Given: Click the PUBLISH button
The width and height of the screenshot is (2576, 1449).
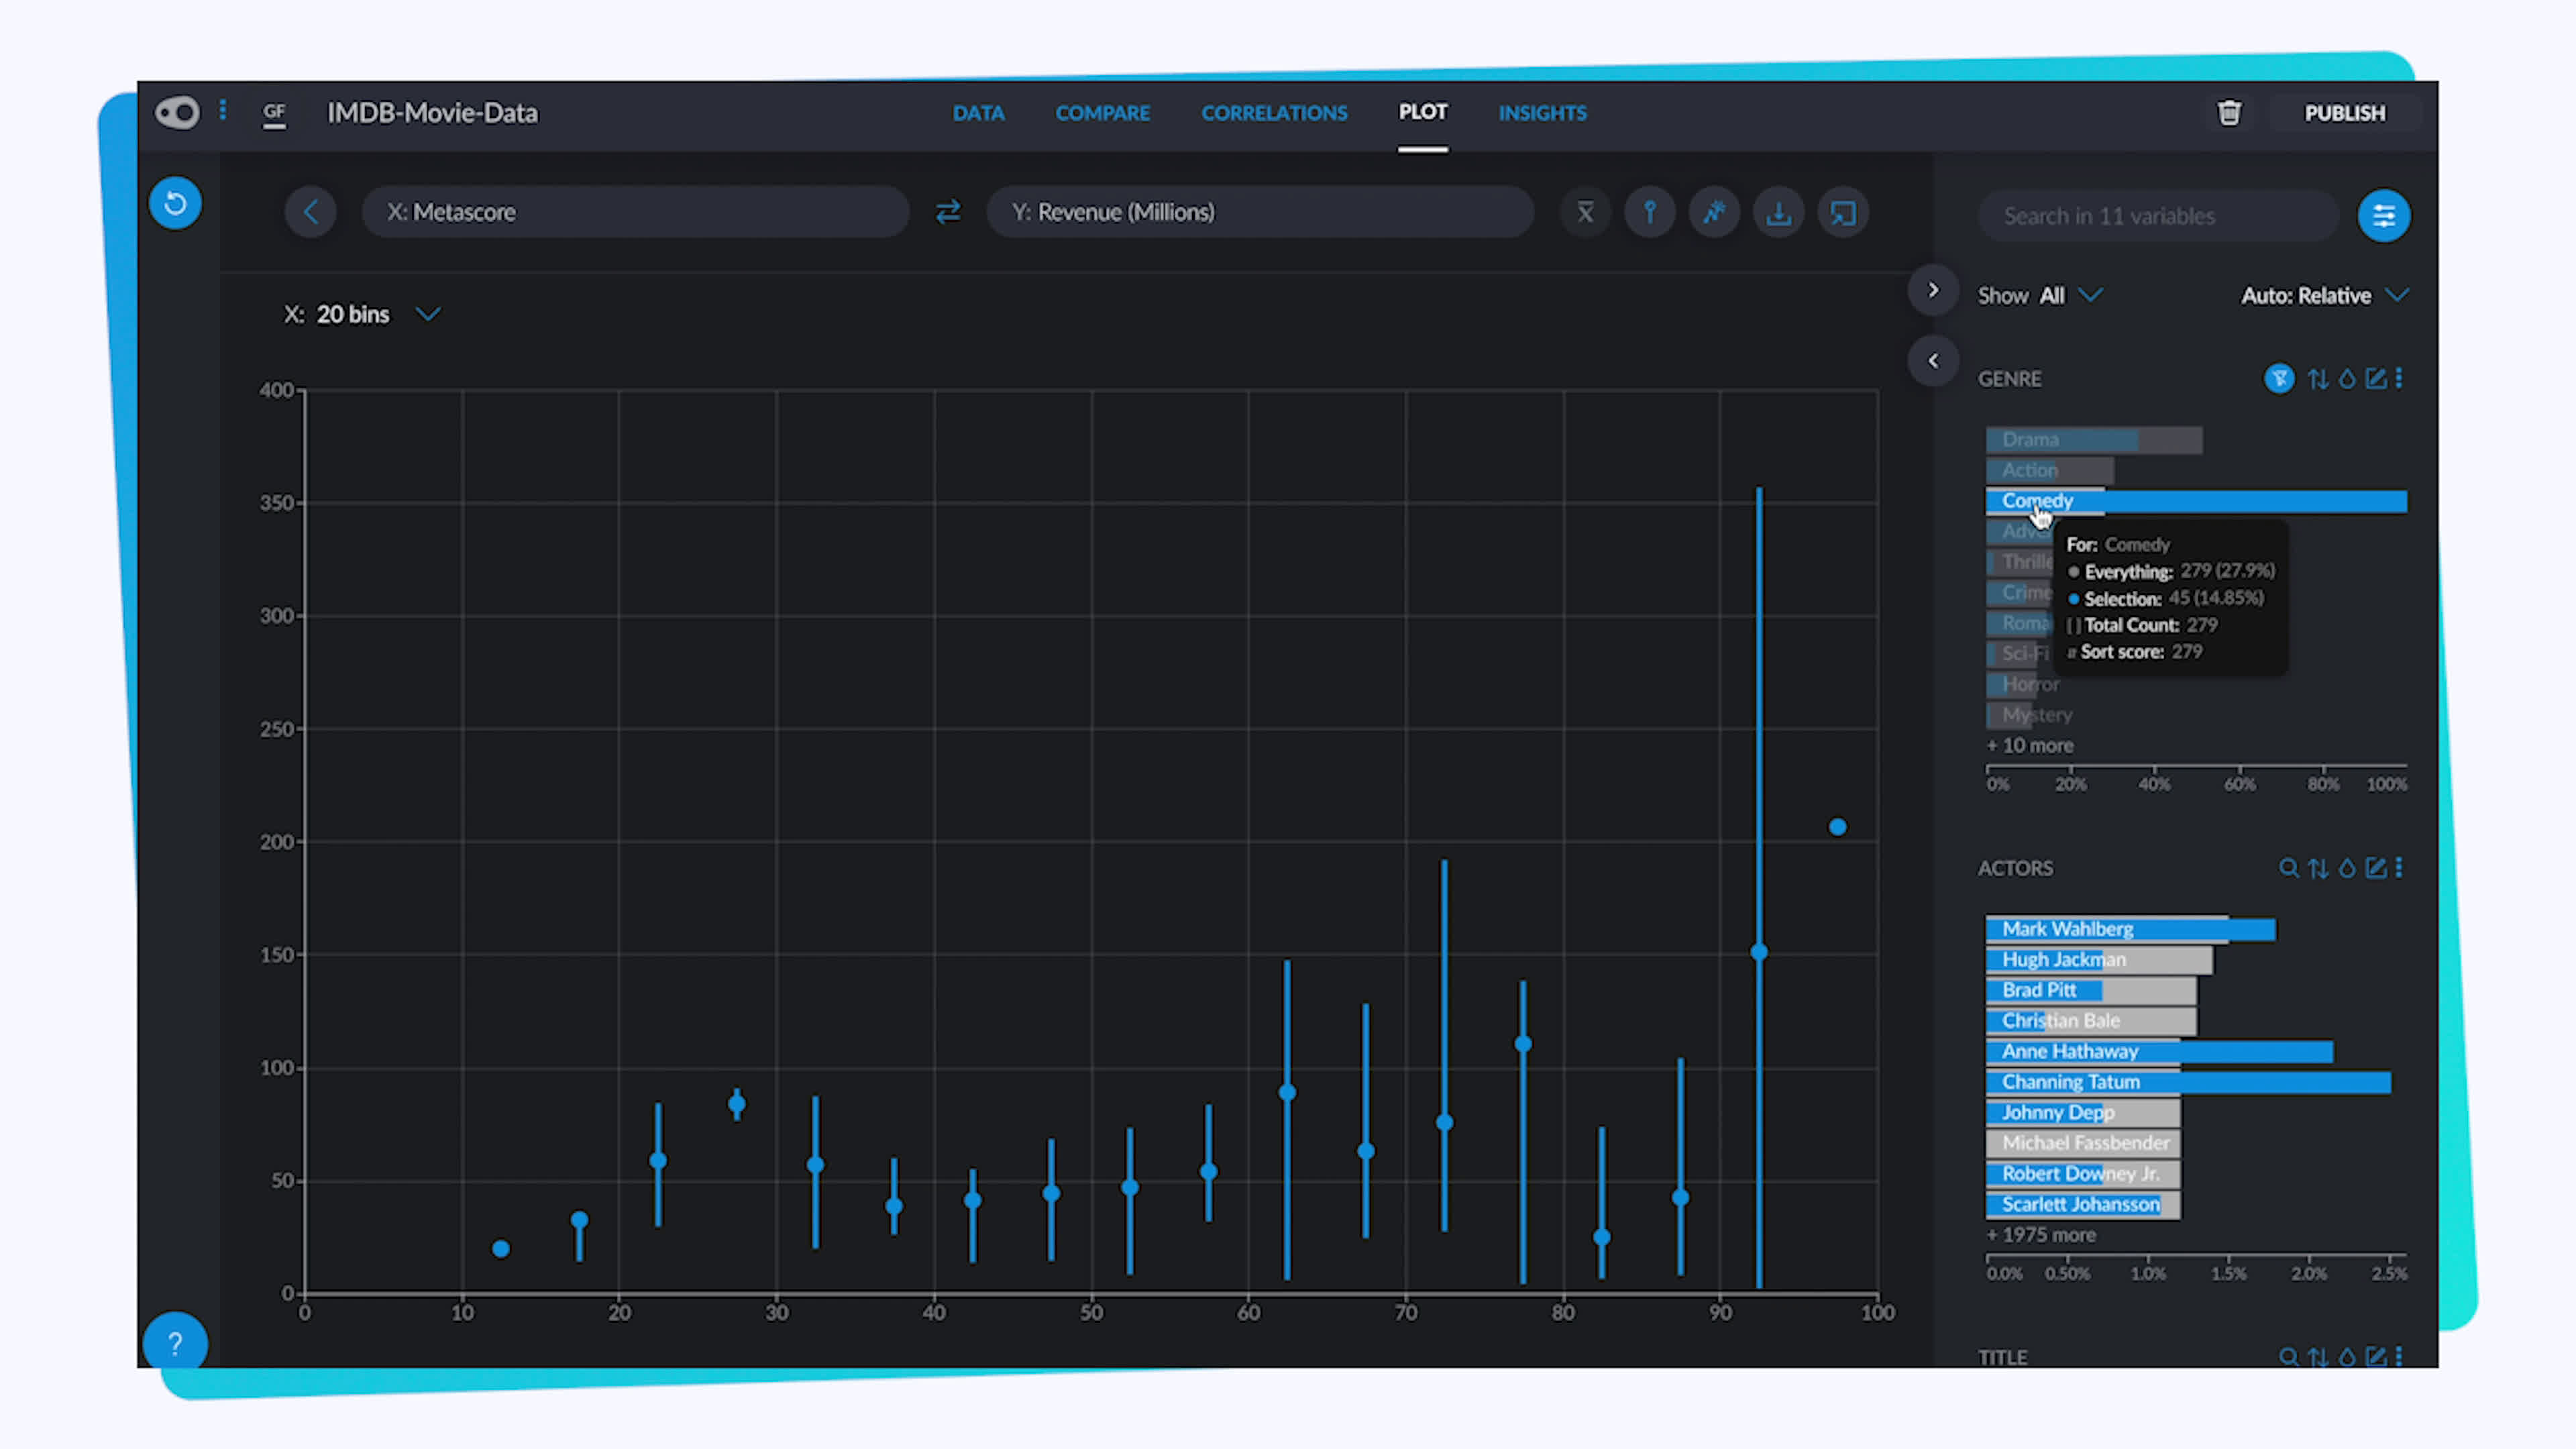Looking at the screenshot, I should click(x=2344, y=113).
